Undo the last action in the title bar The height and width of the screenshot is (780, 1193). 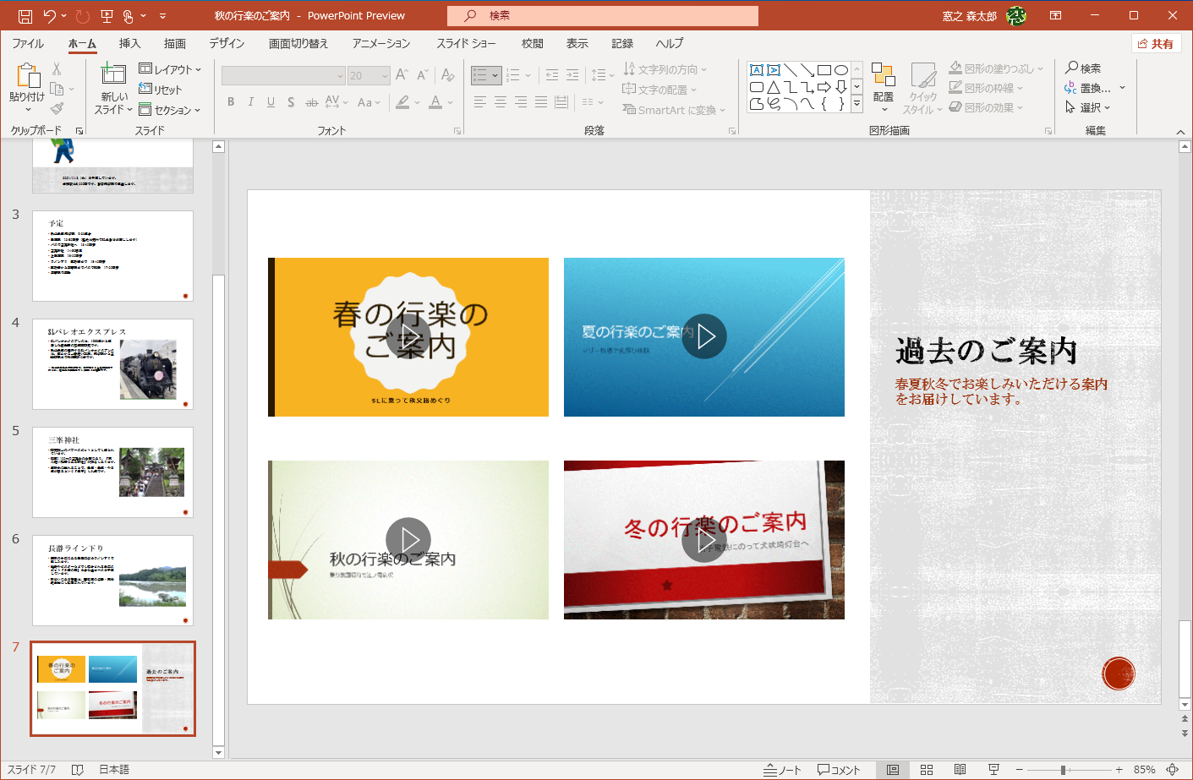click(x=50, y=16)
